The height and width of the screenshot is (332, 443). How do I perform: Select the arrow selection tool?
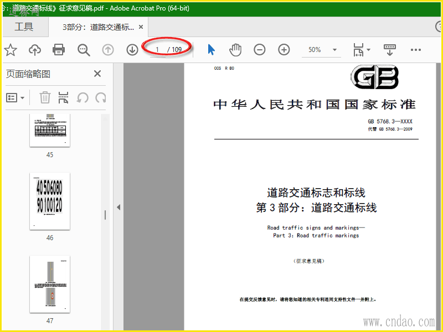tap(211, 50)
